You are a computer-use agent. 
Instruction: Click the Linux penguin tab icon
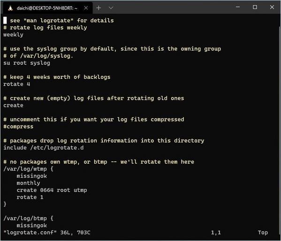(x=10, y=8)
